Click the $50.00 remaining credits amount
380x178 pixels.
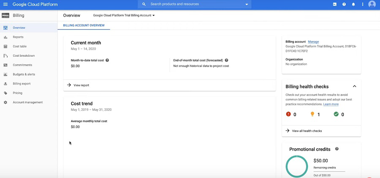tap(320, 161)
